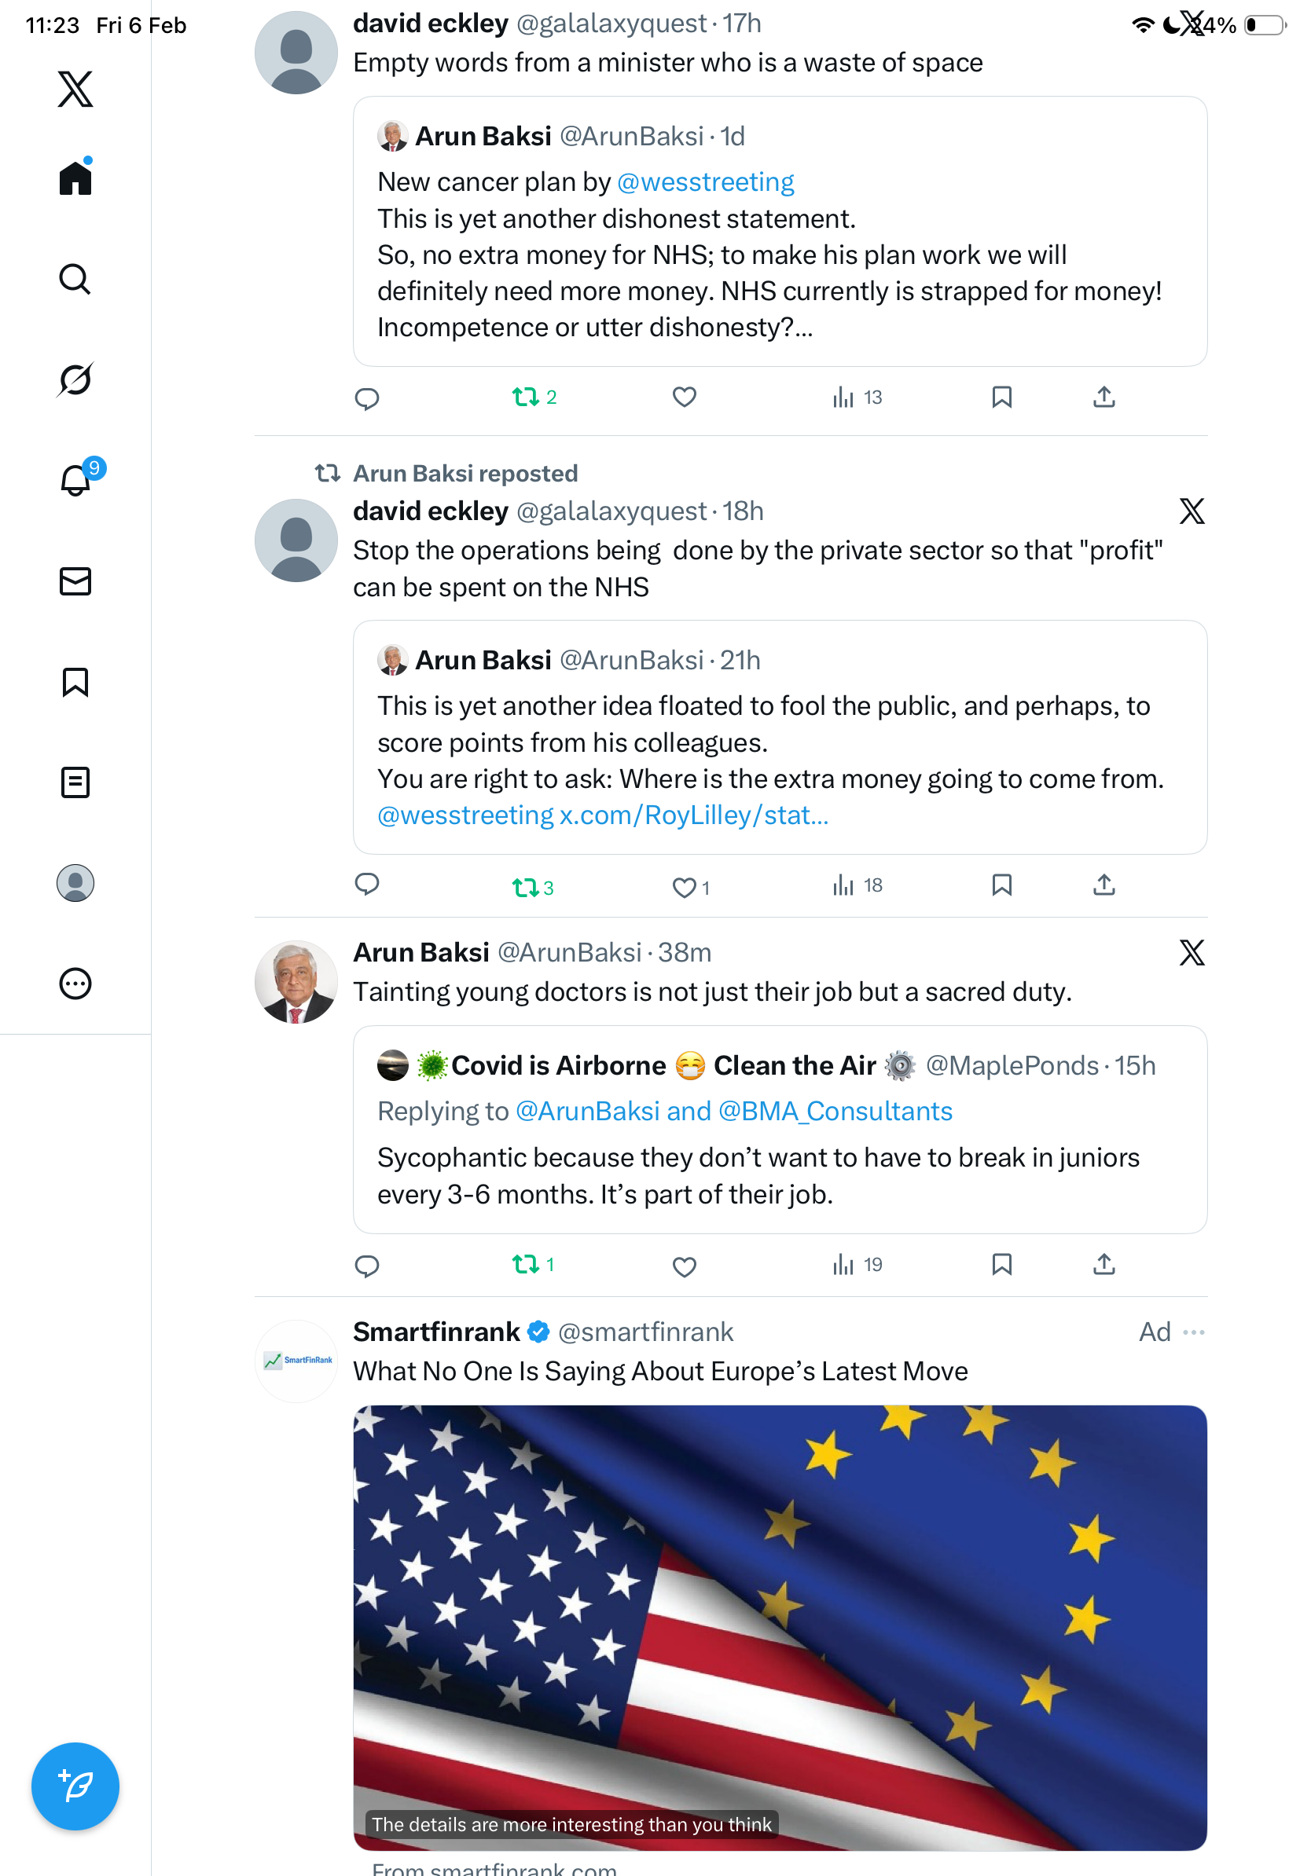Viewport: 1311px width, 1876px height.
Task: Open the Profile icon in sidebar
Action: tap(75, 882)
